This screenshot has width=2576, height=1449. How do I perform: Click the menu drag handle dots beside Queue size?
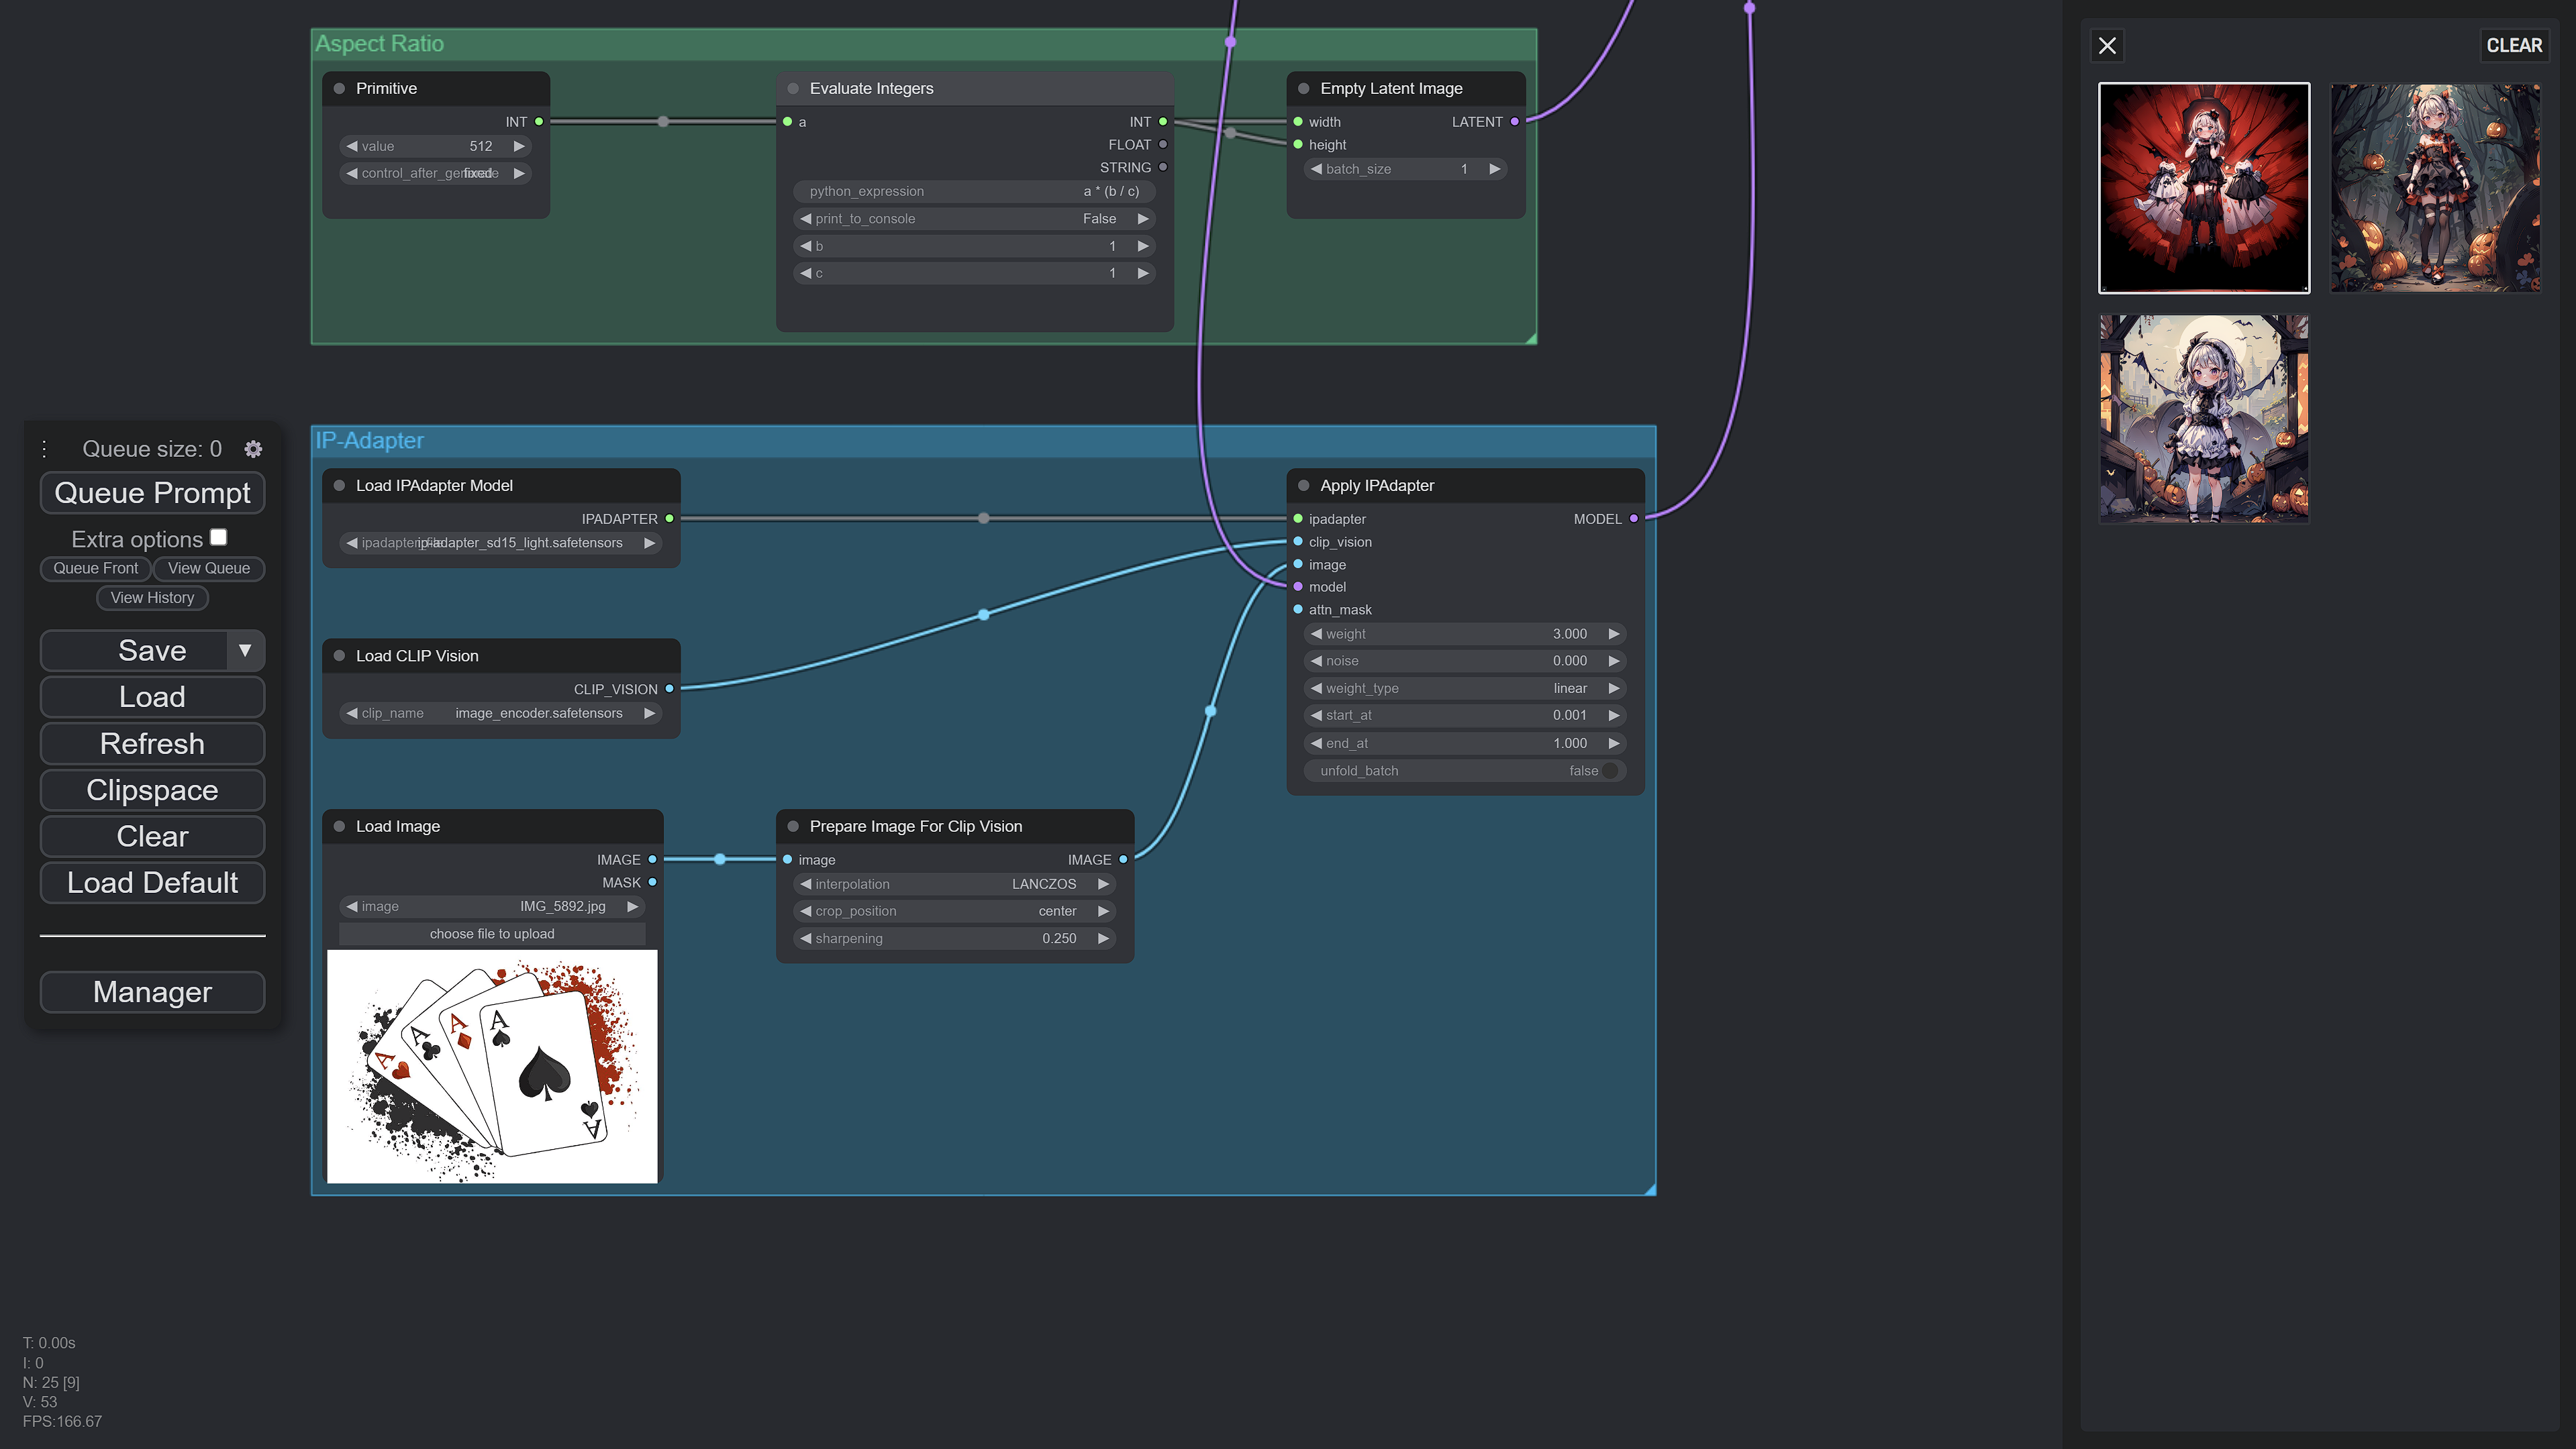(44, 449)
